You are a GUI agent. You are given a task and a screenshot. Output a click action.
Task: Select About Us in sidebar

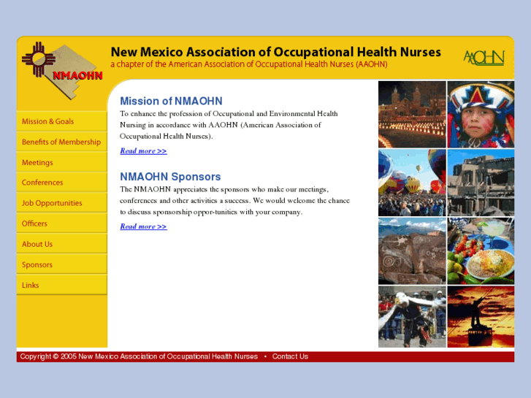click(37, 244)
